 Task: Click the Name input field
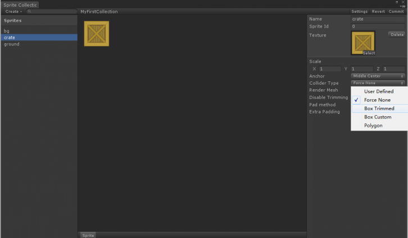378,19
